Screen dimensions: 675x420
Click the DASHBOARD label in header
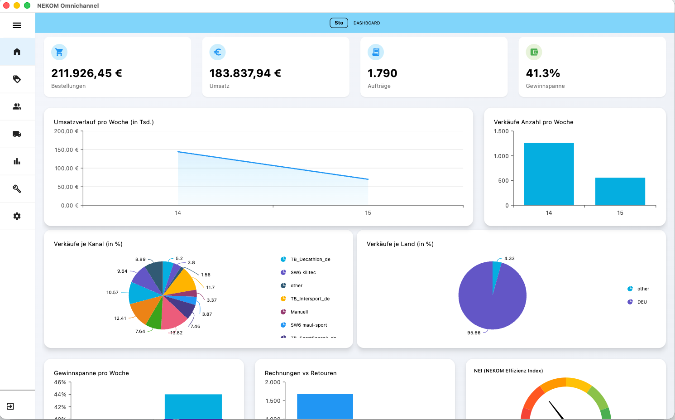(367, 23)
